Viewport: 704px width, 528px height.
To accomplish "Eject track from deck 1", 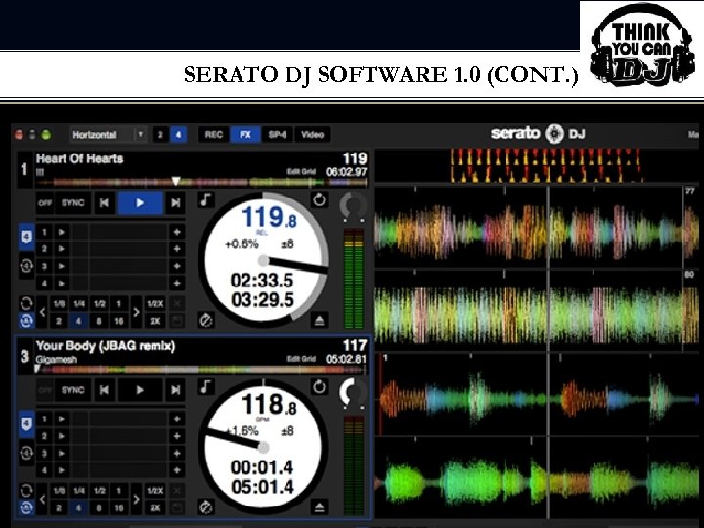I will (x=319, y=320).
